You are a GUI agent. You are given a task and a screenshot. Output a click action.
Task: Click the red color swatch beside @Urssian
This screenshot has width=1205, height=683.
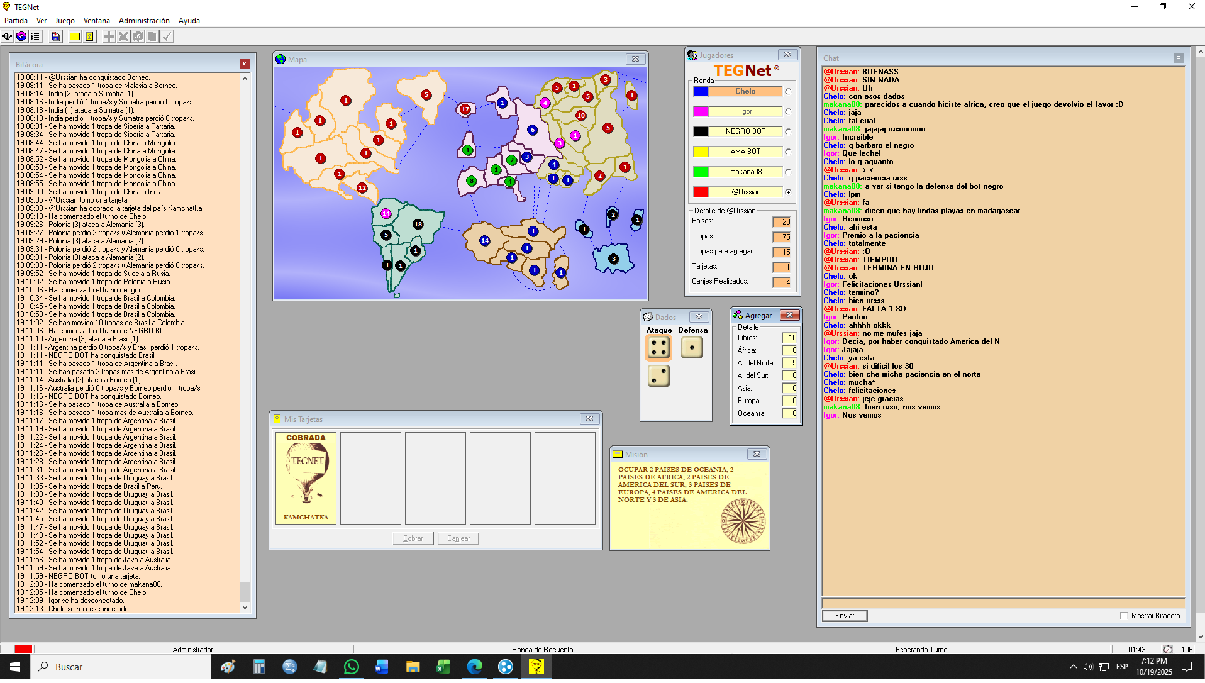(x=701, y=192)
